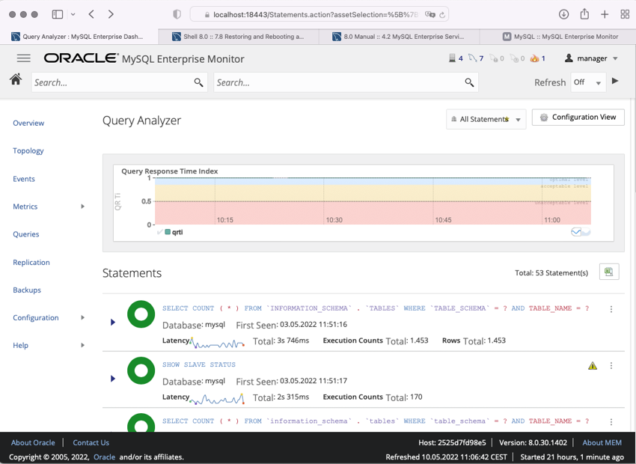This screenshot has width=636, height=464.
Task: Select Topology in the left navigation
Action: point(28,151)
